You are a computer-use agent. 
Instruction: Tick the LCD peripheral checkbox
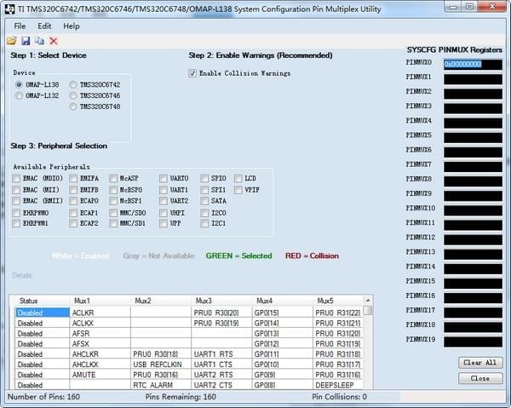pos(238,179)
